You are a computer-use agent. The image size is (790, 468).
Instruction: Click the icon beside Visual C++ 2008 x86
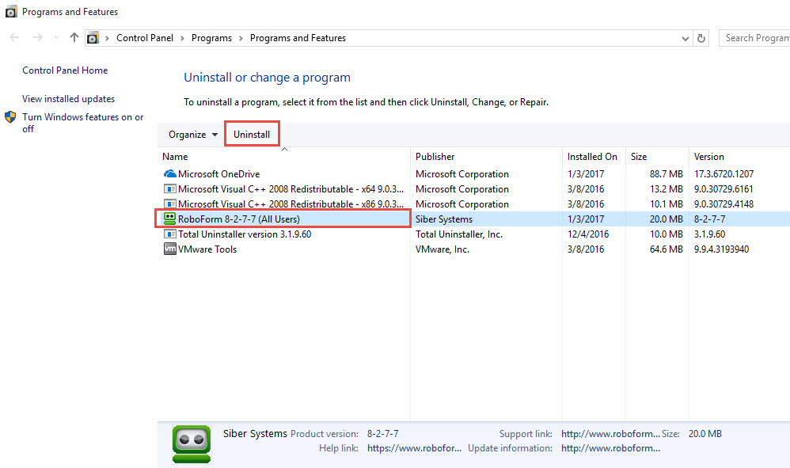pyautogui.click(x=169, y=204)
